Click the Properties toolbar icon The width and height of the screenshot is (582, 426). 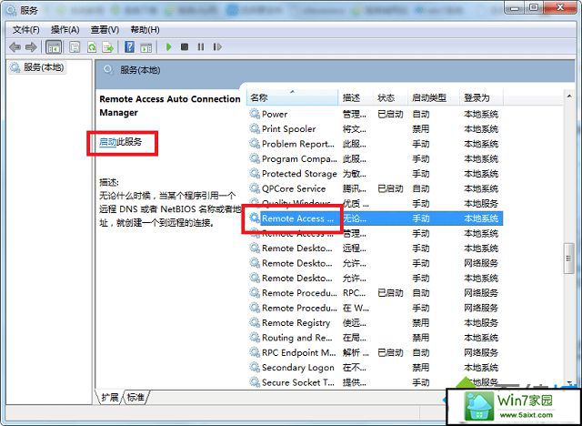pos(75,47)
